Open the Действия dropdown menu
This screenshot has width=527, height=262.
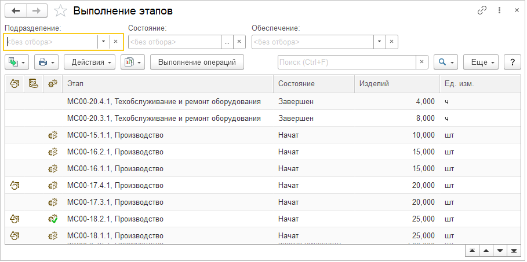tap(89, 62)
